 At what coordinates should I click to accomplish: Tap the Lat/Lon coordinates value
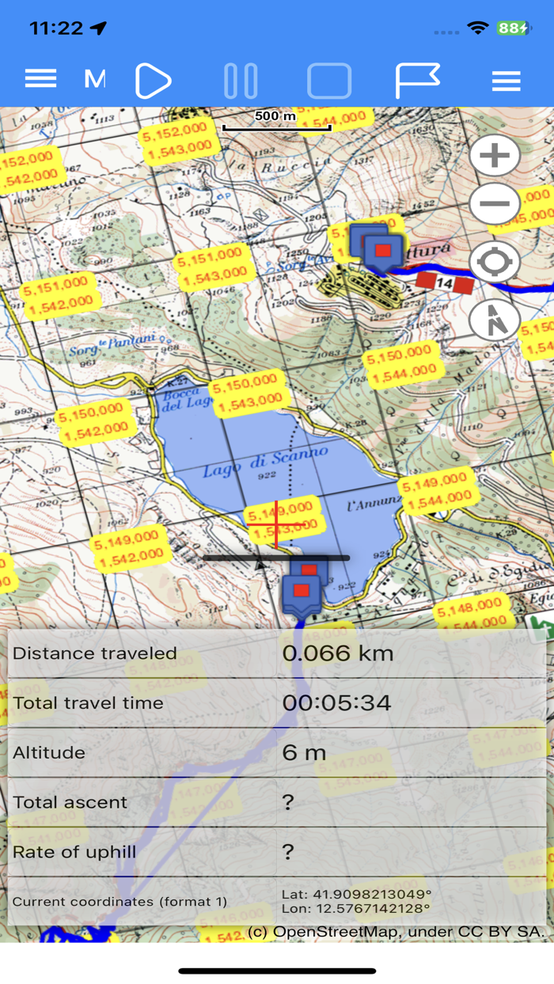[356, 902]
